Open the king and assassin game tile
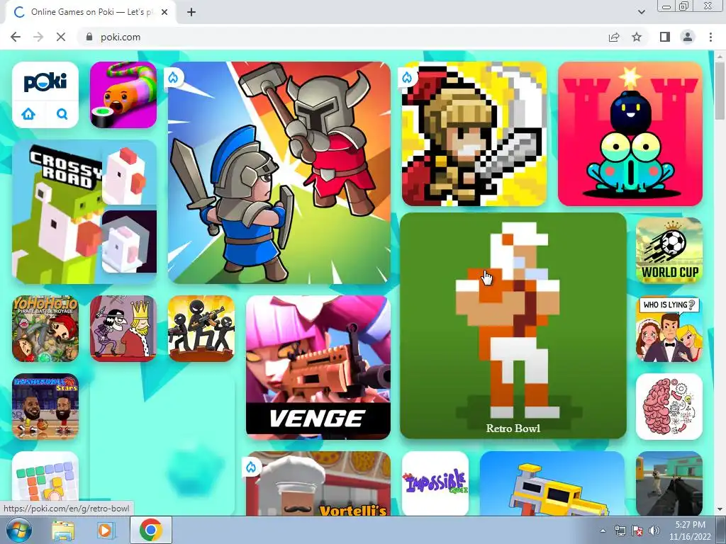This screenshot has height=544, width=726. pyautogui.click(x=123, y=329)
